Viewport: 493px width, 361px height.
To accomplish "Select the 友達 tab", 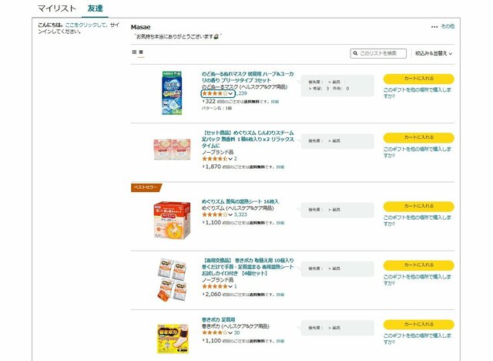I will pyautogui.click(x=96, y=9).
